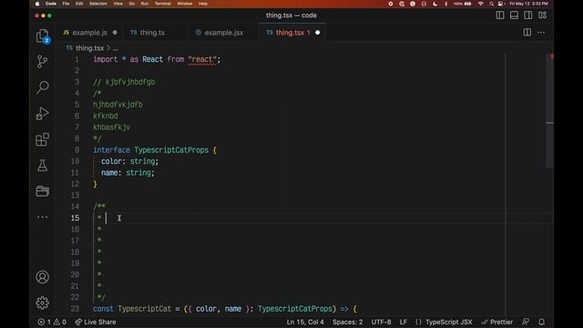This screenshot has width=583, height=328.
Task: Open the Testing beaker view
Action: 43,166
